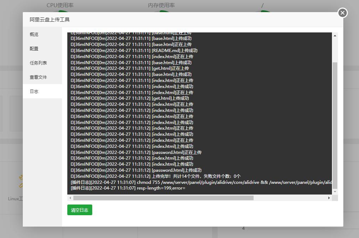
Task: Click the 清空日志 button
Action: point(80,210)
